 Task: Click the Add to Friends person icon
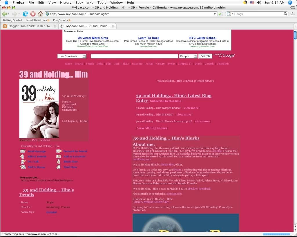click(x=23, y=157)
